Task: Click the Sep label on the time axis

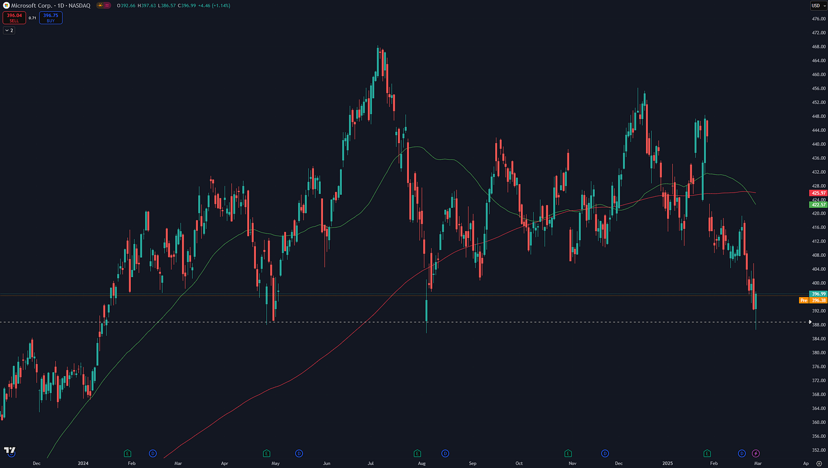Action: point(473,463)
